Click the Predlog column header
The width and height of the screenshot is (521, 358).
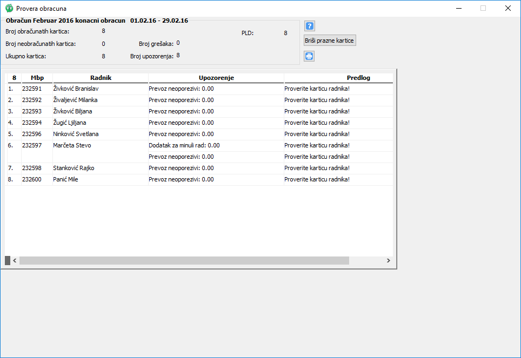pos(358,78)
